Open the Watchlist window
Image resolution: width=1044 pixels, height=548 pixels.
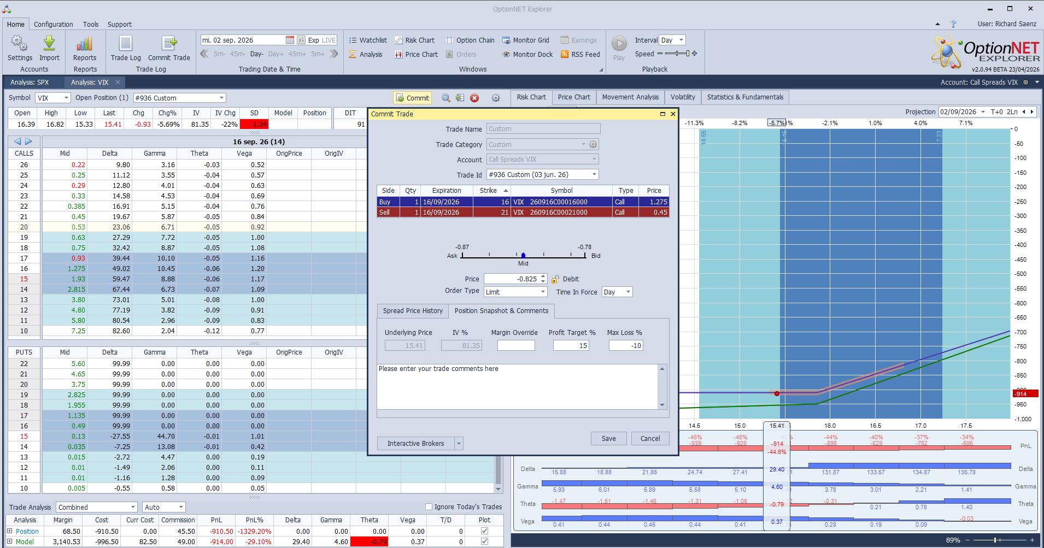(x=368, y=40)
